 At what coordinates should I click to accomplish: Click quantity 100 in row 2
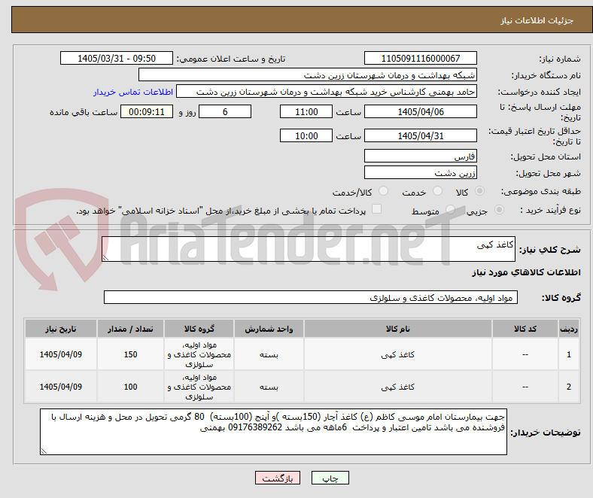pos(130,387)
